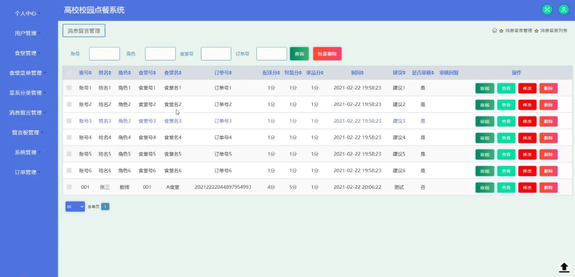
Task: Click the 查询 search button
Action: tap(299, 53)
